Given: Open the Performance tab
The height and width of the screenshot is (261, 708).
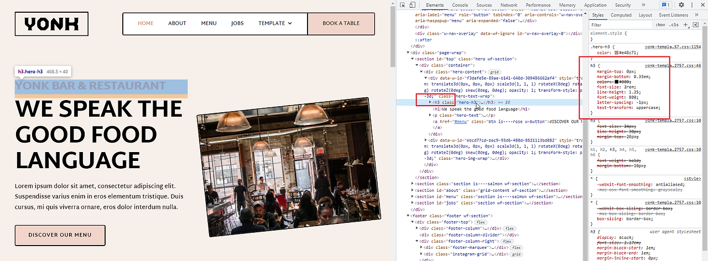Looking at the screenshot, I should tap(538, 5).
